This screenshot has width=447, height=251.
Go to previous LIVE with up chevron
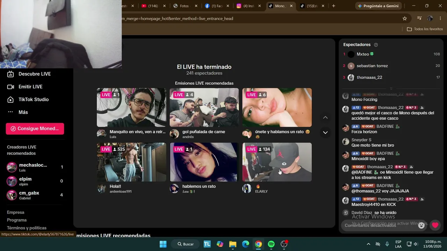pyautogui.click(x=325, y=117)
